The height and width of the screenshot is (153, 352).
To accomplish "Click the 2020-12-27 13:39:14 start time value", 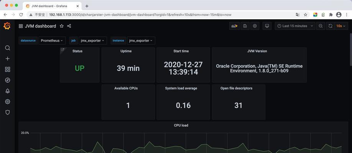I will click(183, 68).
